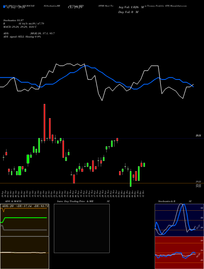Image resolution: width=204 pixels, height=269 pixels.
Task: Click the lowest green candlestick near 08 Dec
Action: [131, 179]
